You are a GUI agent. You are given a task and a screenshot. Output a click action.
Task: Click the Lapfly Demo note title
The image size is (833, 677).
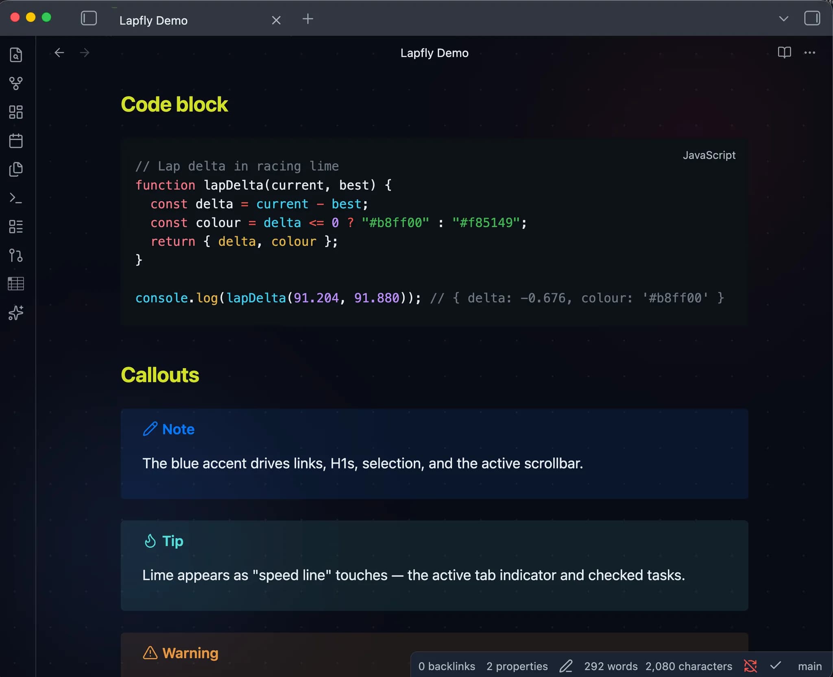click(434, 53)
